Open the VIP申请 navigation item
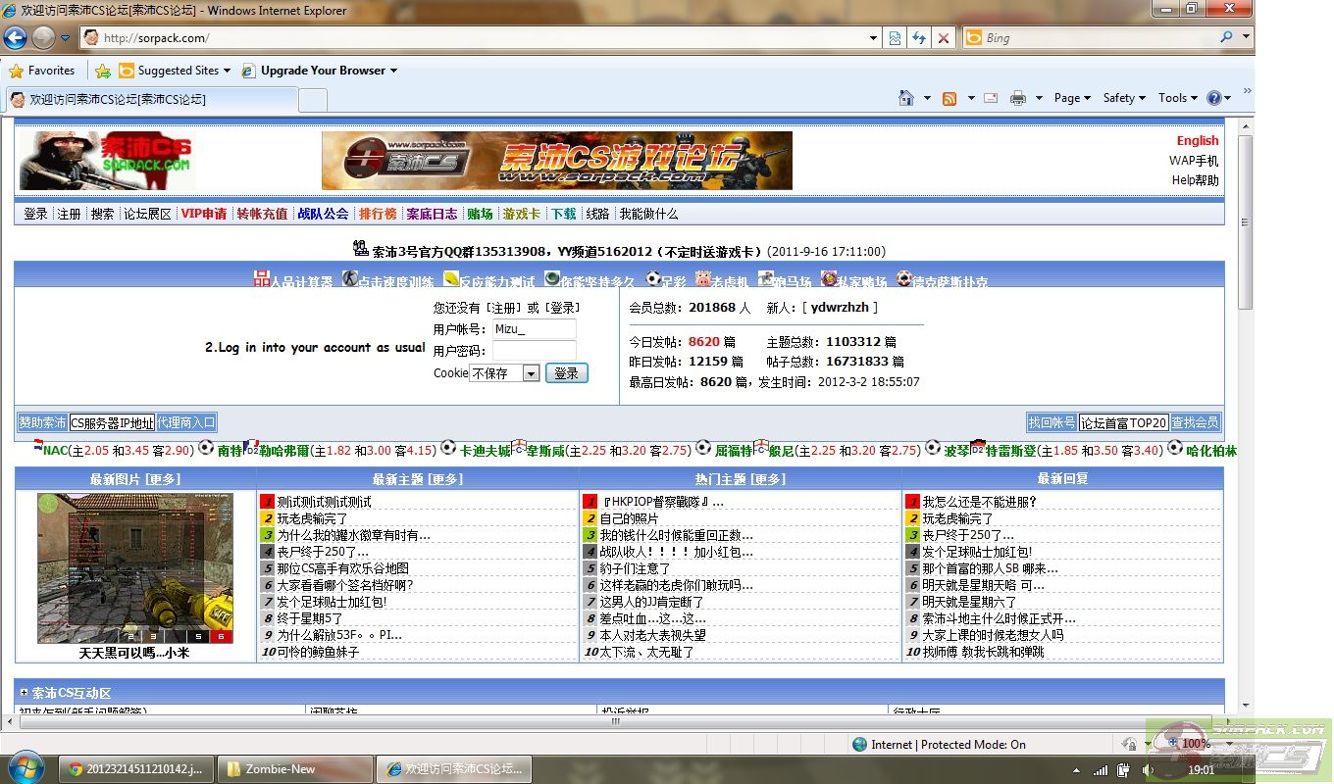Image resolution: width=1334 pixels, height=784 pixels. point(203,214)
